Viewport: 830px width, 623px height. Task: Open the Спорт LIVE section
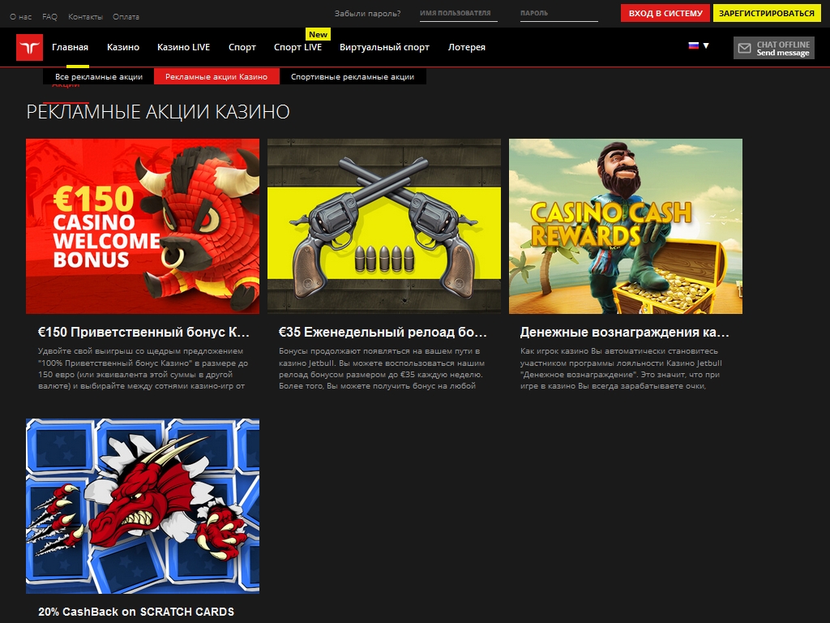(x=297, y=47)
